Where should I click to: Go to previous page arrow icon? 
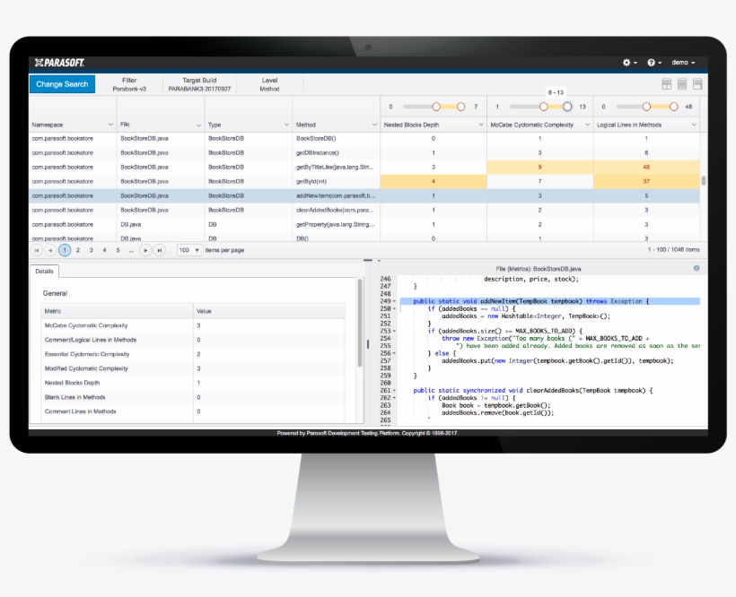(x=49, y=249)
